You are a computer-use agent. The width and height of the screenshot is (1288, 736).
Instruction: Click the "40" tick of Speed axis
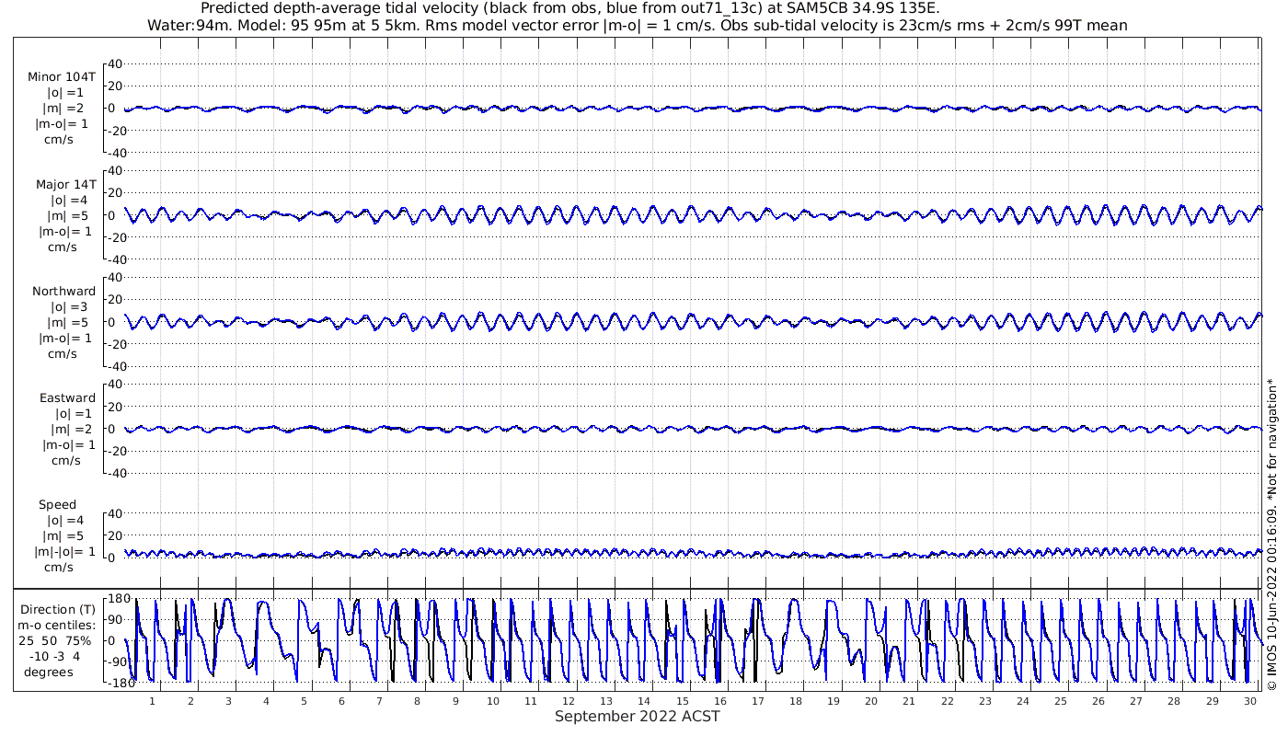tap(116, 513)
